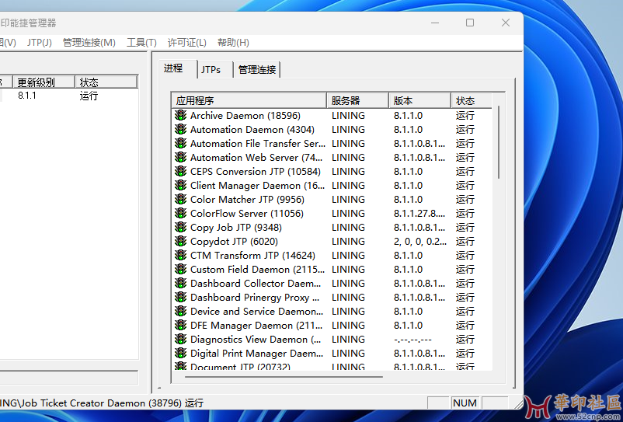The height and width of the screenshot is (422, 623).
Task: Sort by the 服务器 column header
Action: click(357, 100)
